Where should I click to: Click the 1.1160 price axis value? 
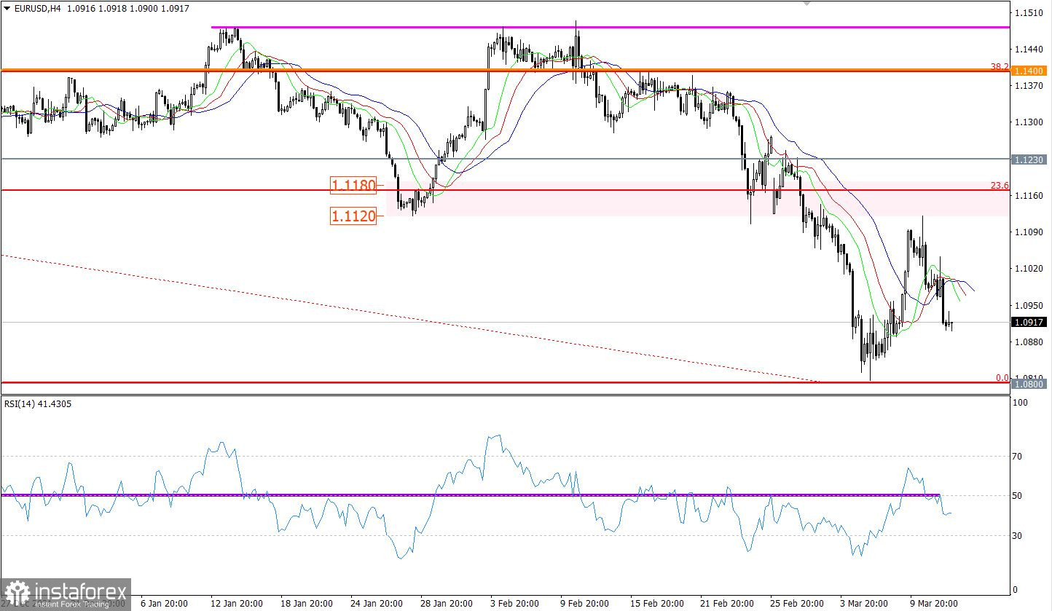[x=1030, y=196]
